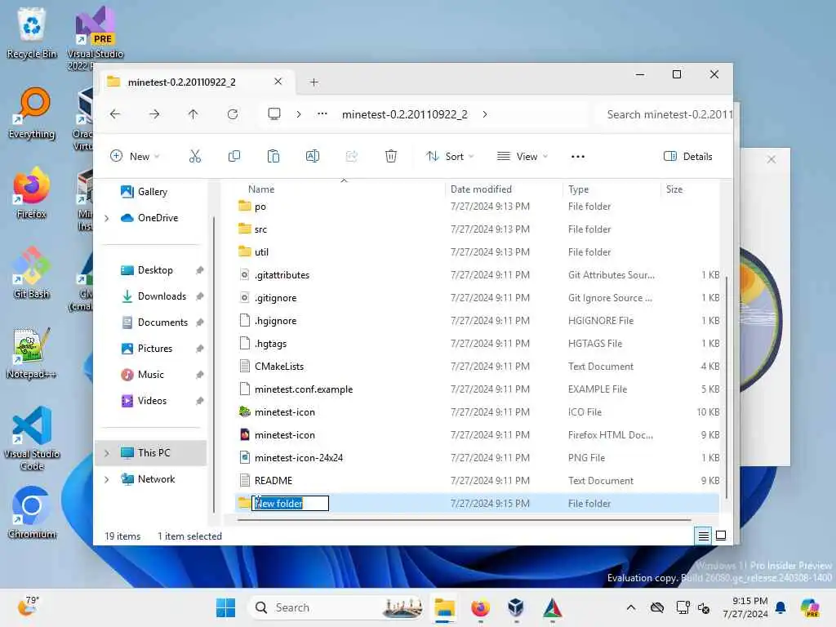Show hidden icons in the system tray
This screenshot has height=627, width=836.
[x=631, y=607]
